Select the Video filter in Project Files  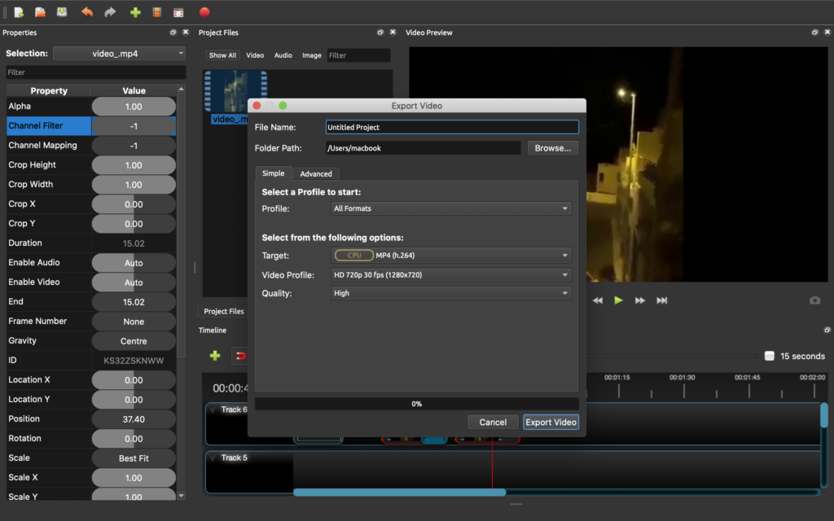255,55
